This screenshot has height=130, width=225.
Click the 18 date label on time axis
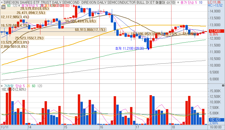tap(173, 127)
